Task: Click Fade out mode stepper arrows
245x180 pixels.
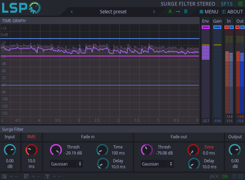Action: click(x=171, y=164)
